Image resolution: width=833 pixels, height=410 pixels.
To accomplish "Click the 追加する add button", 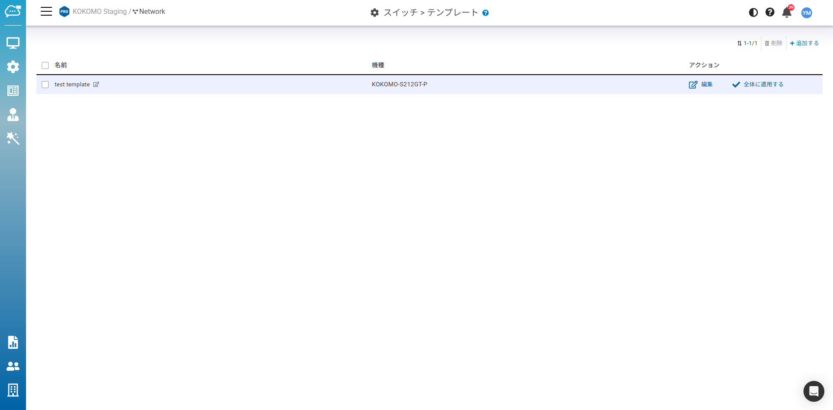I will [804, 43].
